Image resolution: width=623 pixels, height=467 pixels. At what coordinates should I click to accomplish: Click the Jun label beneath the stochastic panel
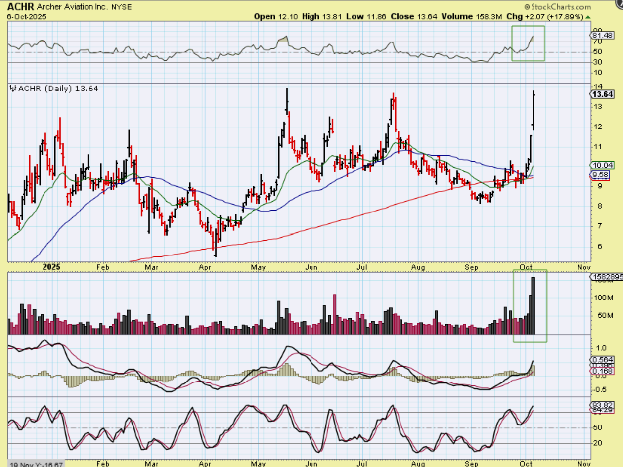click(311, 464)
